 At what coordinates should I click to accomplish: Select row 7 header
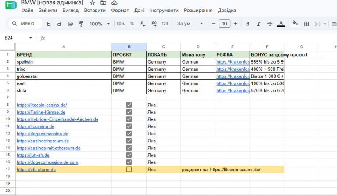click(7, 97)
